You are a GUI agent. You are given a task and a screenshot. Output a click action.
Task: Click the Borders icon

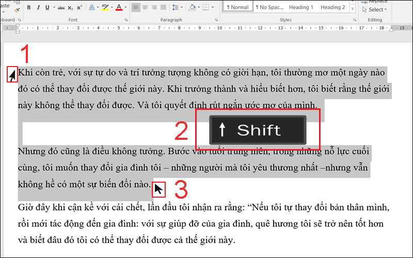(206, 7)
